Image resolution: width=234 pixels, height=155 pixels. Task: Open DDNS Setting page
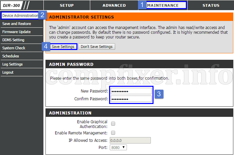point(13,40)
